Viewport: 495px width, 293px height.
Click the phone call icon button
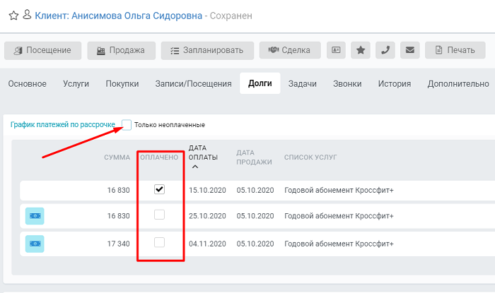coord(385,50)
